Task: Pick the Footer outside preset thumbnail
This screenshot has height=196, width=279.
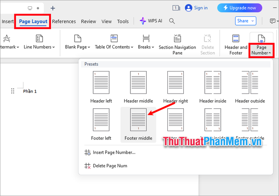Action: 250,120
